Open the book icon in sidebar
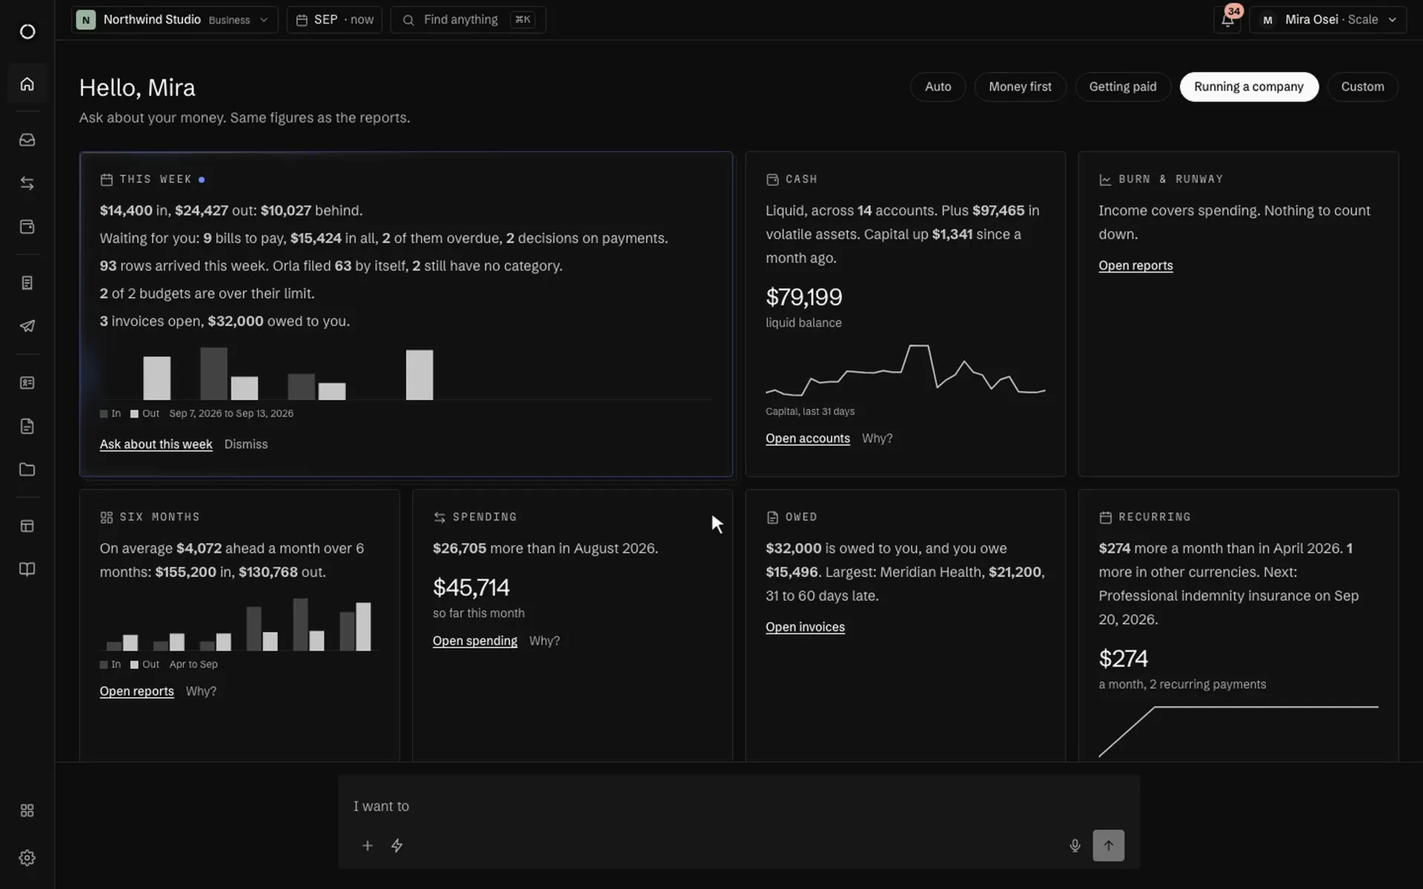The width and height of the screenshot is (1423, 889). coord(27,569)
